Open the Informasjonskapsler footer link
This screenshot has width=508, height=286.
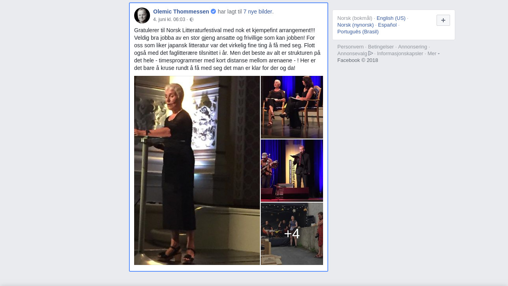click(x=400, y=54)
